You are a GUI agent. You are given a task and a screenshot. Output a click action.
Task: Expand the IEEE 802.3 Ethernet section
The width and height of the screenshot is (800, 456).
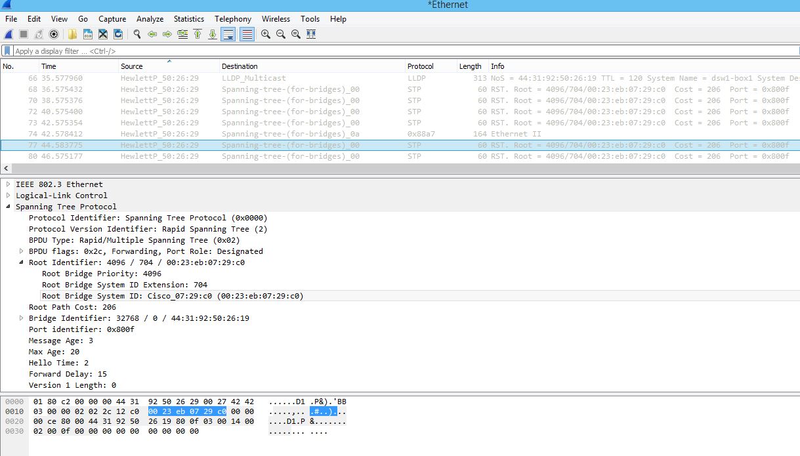tap(9, 184)
